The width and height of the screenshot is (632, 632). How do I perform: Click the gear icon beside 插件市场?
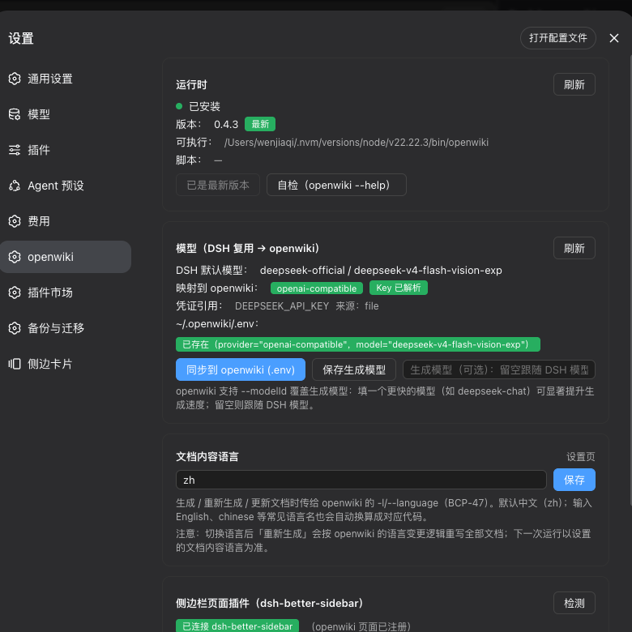tap(15, 293)
